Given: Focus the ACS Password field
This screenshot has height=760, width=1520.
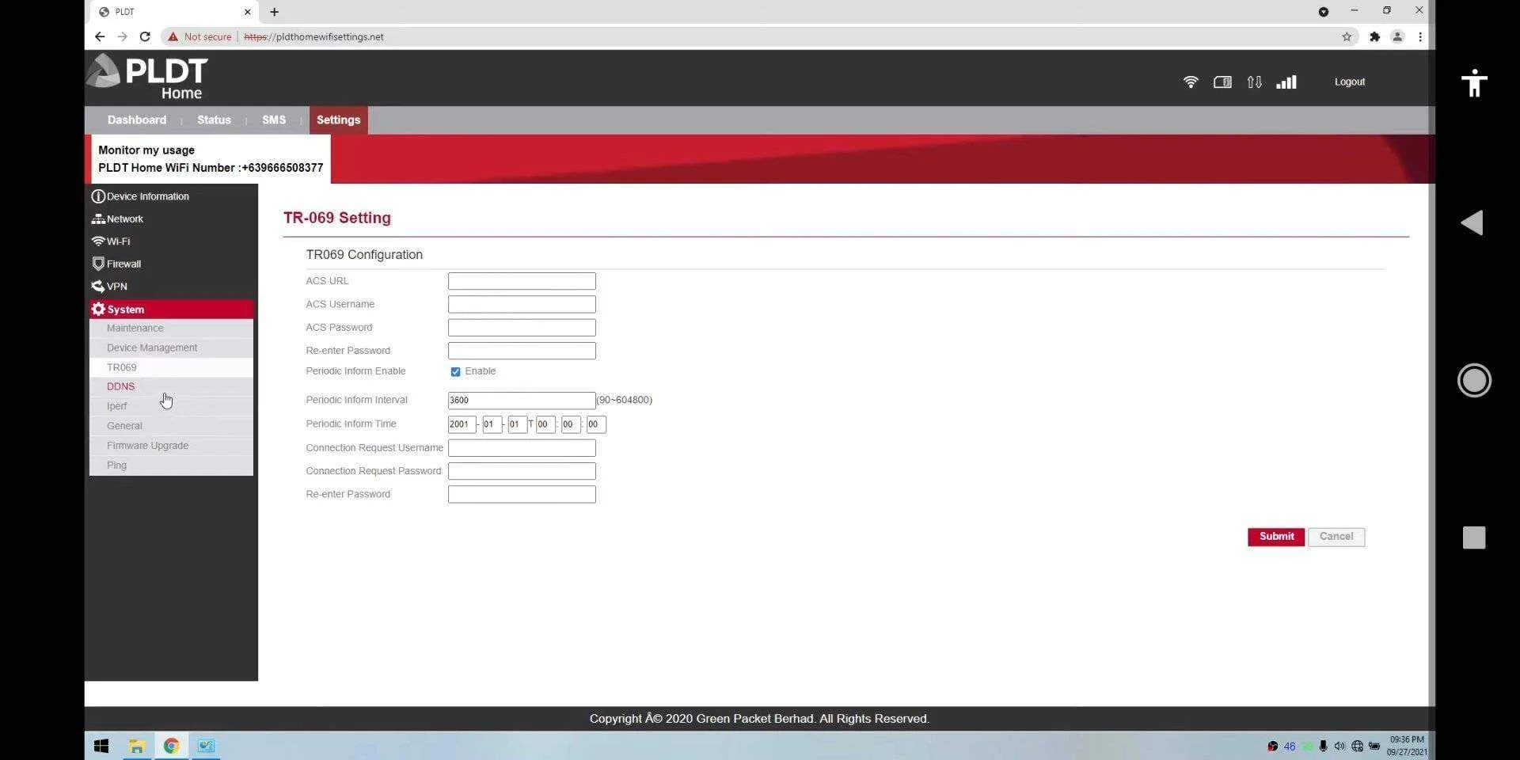Looking at the screenshot, I should [522, 328].
